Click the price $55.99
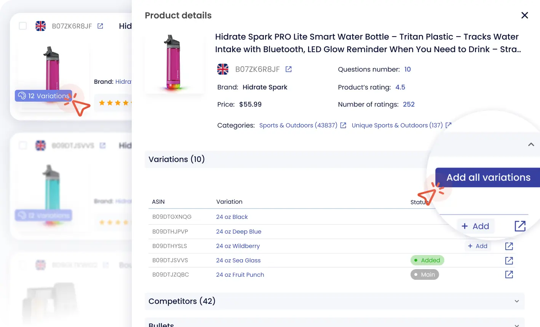The width and height of the screenshot is (540, 327). pos(250,104)
